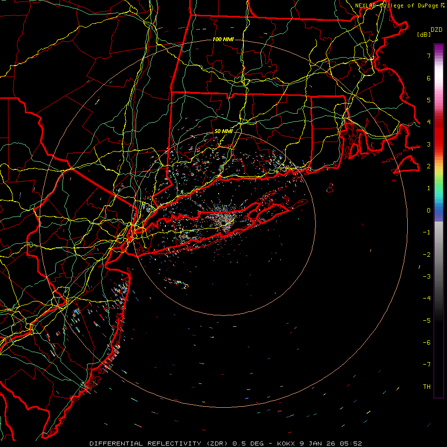
Task: Click the 2 value on color scale
Action: [429, 166]
